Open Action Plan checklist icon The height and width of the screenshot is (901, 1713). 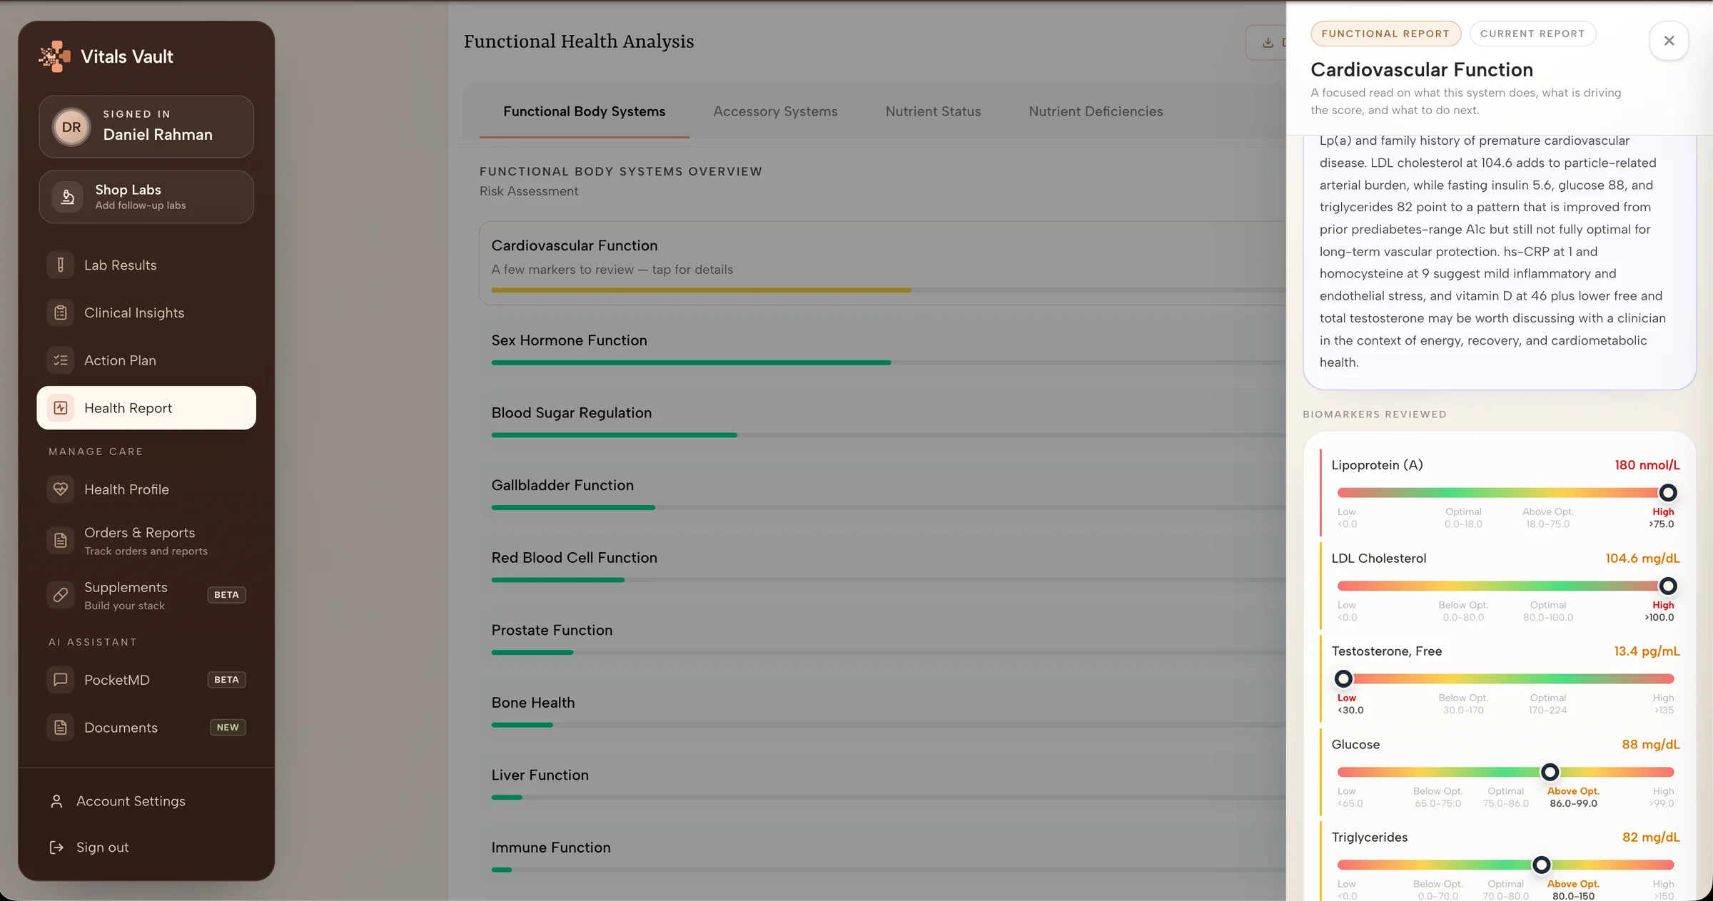61,361
